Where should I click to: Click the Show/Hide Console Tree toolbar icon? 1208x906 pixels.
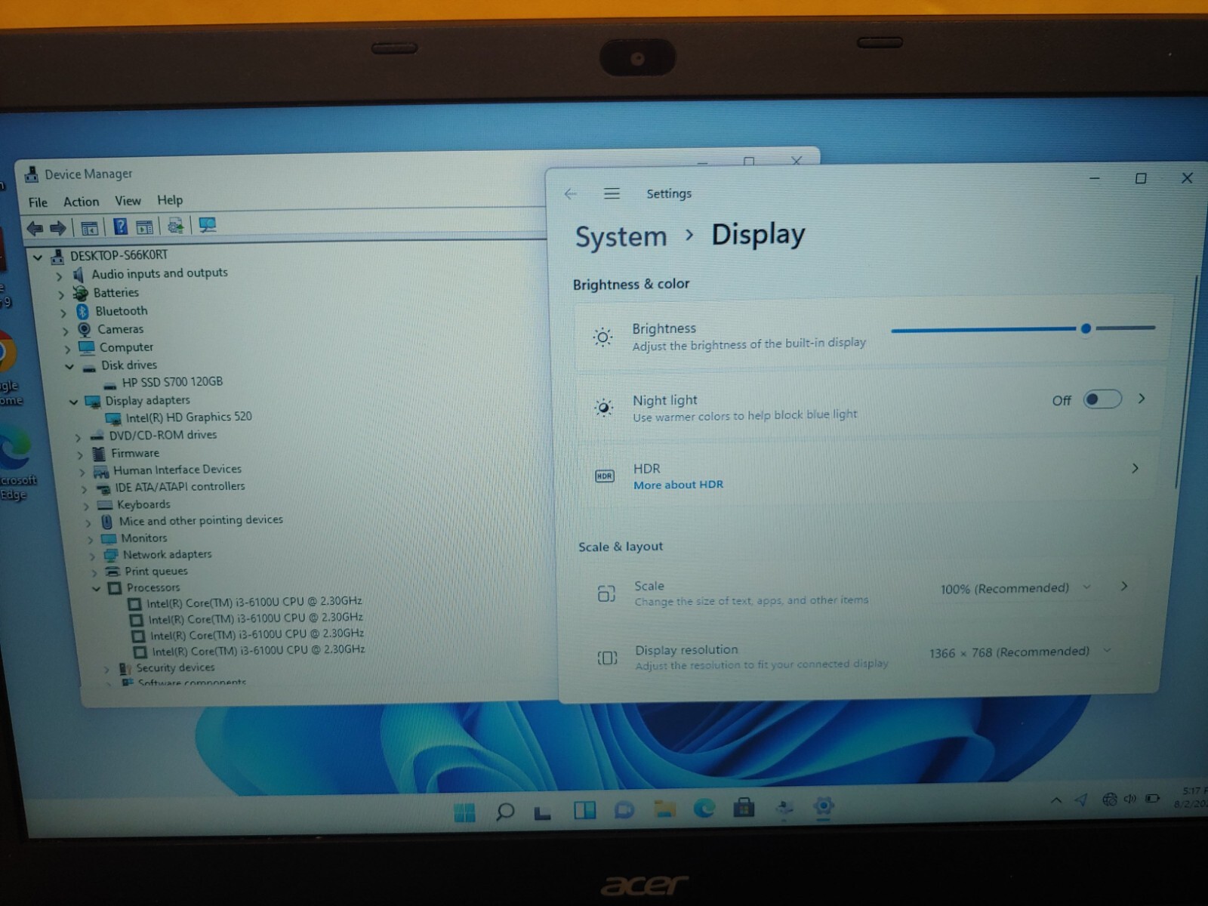coord(89,227)
